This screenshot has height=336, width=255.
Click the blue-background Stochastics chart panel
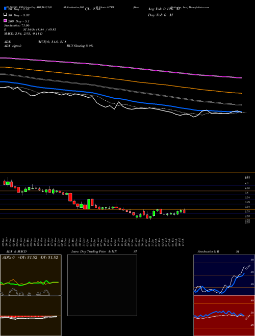[224, 275]
